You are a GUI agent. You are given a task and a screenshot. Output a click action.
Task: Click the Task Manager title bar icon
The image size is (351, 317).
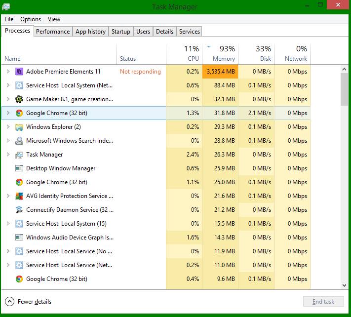[6, 7]
